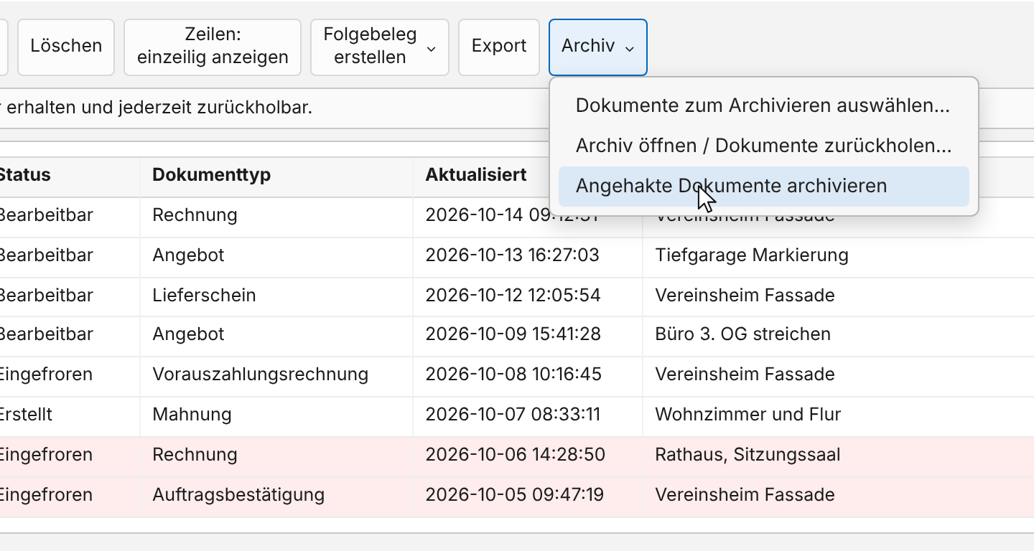The image size is (1034, 551).
Task: Click Rechnung cell dated 2026-10-06
Action: (x=276, y=456)
